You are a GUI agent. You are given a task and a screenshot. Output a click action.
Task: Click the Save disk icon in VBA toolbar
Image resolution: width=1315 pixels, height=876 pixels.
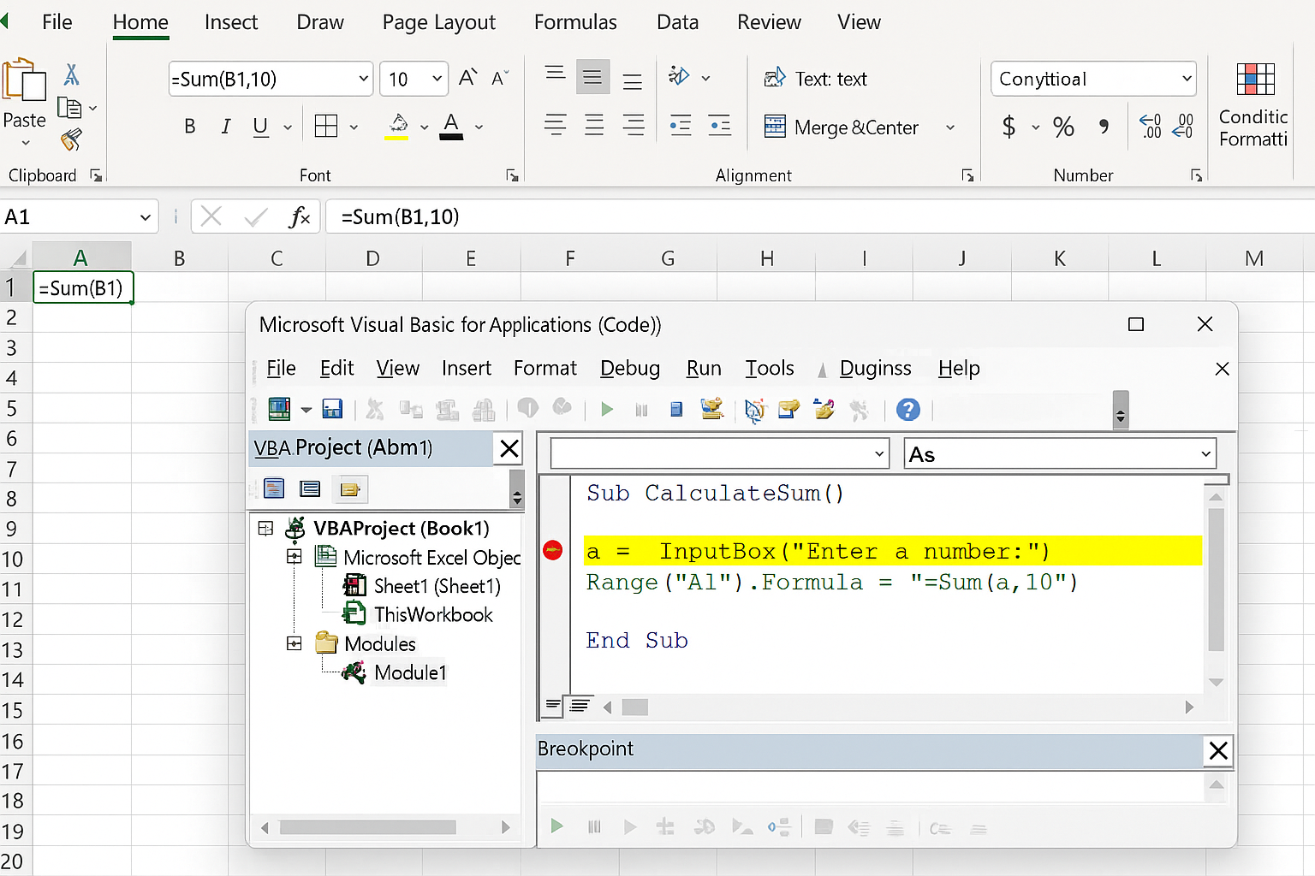click(x=332, y=410)
